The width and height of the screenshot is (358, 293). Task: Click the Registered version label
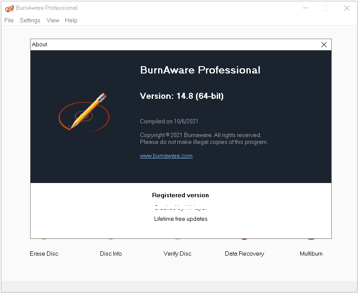click(181, 195)
